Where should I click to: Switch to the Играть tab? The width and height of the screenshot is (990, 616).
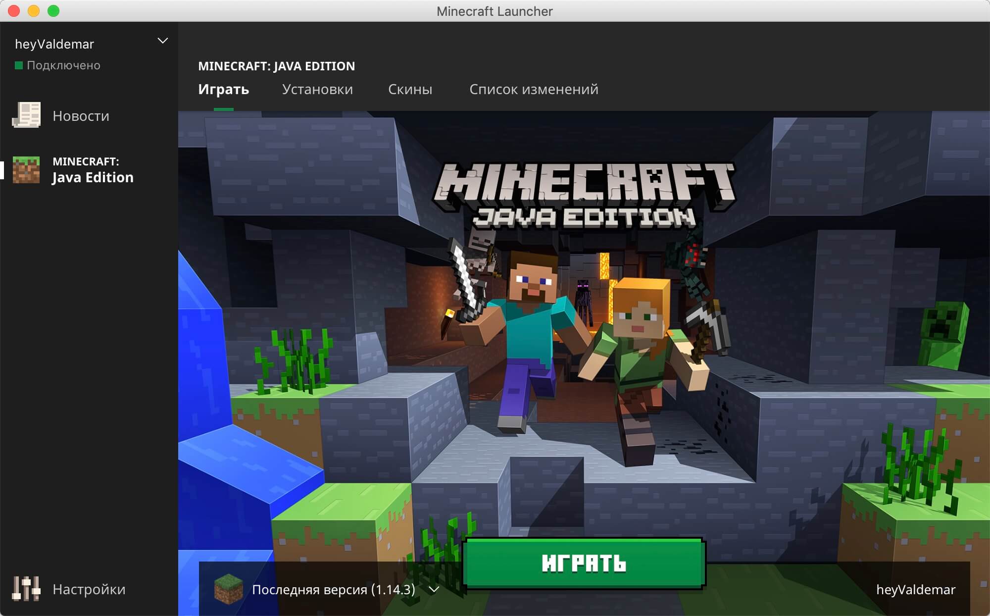[224, 89]
